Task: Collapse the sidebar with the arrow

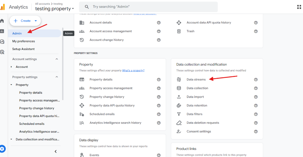Action: pos(55,152)
